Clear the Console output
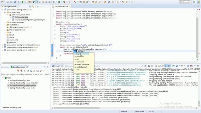Screen dimensions: 201x113 pos(156,66)
